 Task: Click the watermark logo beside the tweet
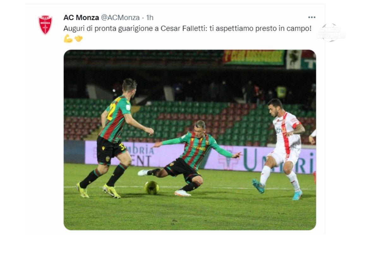point(331,33)
